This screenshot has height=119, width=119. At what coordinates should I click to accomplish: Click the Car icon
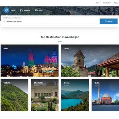coord(36,10)
